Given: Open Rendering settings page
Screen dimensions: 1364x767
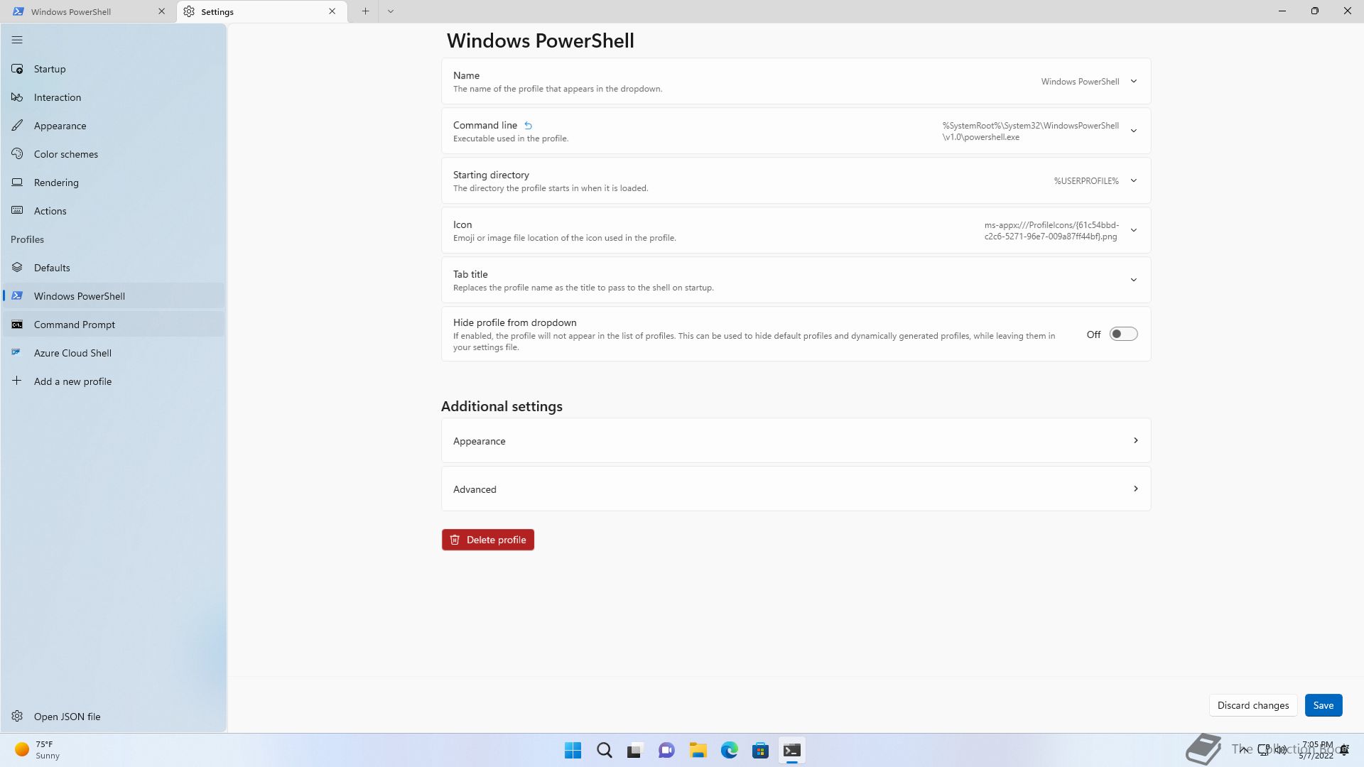Looking at the screenshot, I should [114, 183].
